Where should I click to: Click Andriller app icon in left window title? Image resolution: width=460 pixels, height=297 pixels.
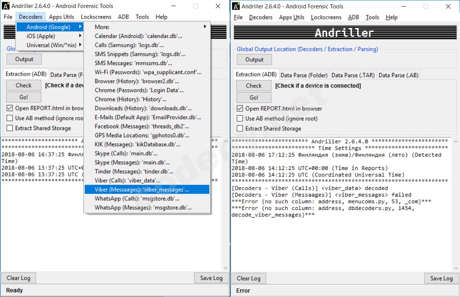coord(6,6)
